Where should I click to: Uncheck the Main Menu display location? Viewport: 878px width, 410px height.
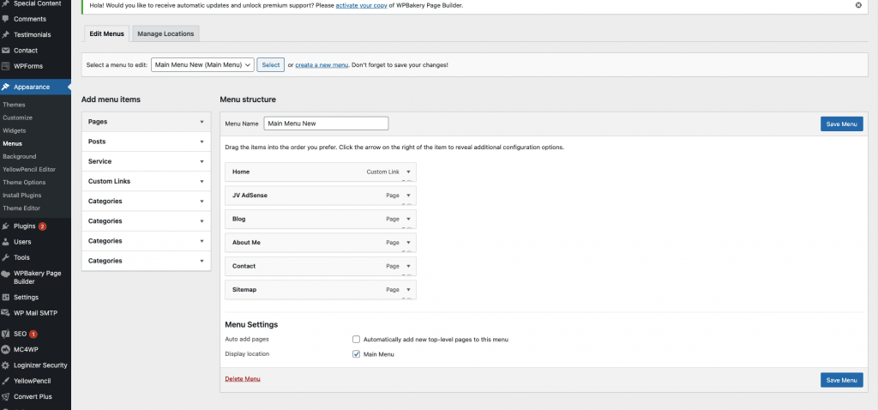pyautogui.click(x=357, y=354)
